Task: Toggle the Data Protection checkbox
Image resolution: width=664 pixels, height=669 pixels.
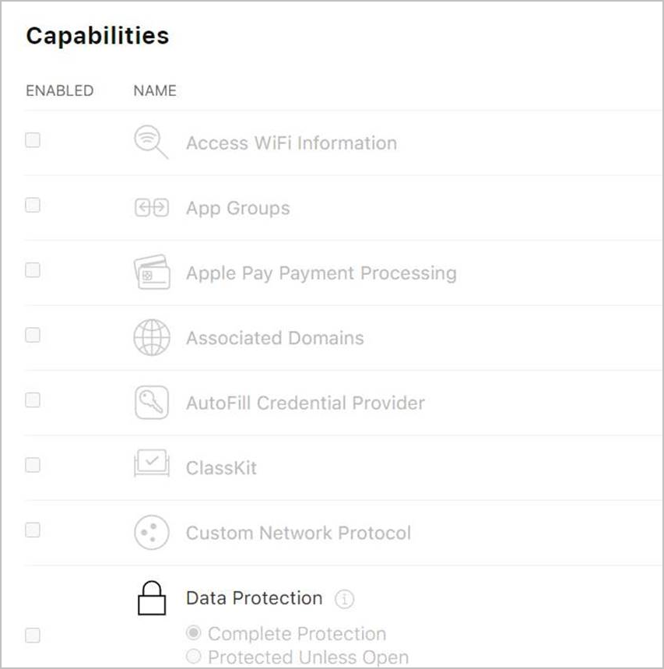Action: (x=33, y=636)
